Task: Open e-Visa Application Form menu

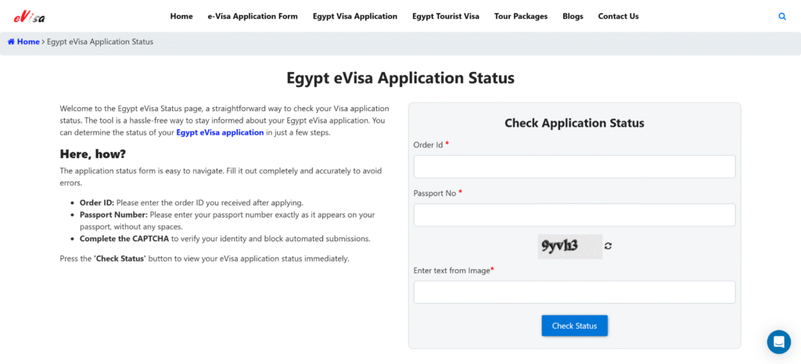Action: tap(253, 16)
